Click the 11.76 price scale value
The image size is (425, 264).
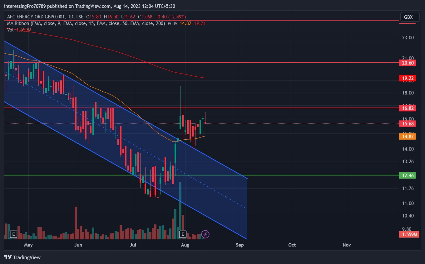[x=408, y=188]
